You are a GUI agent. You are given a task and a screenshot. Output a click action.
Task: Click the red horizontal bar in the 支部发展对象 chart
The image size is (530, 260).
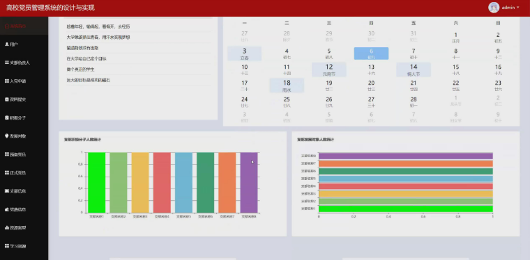tap(406, 186)
